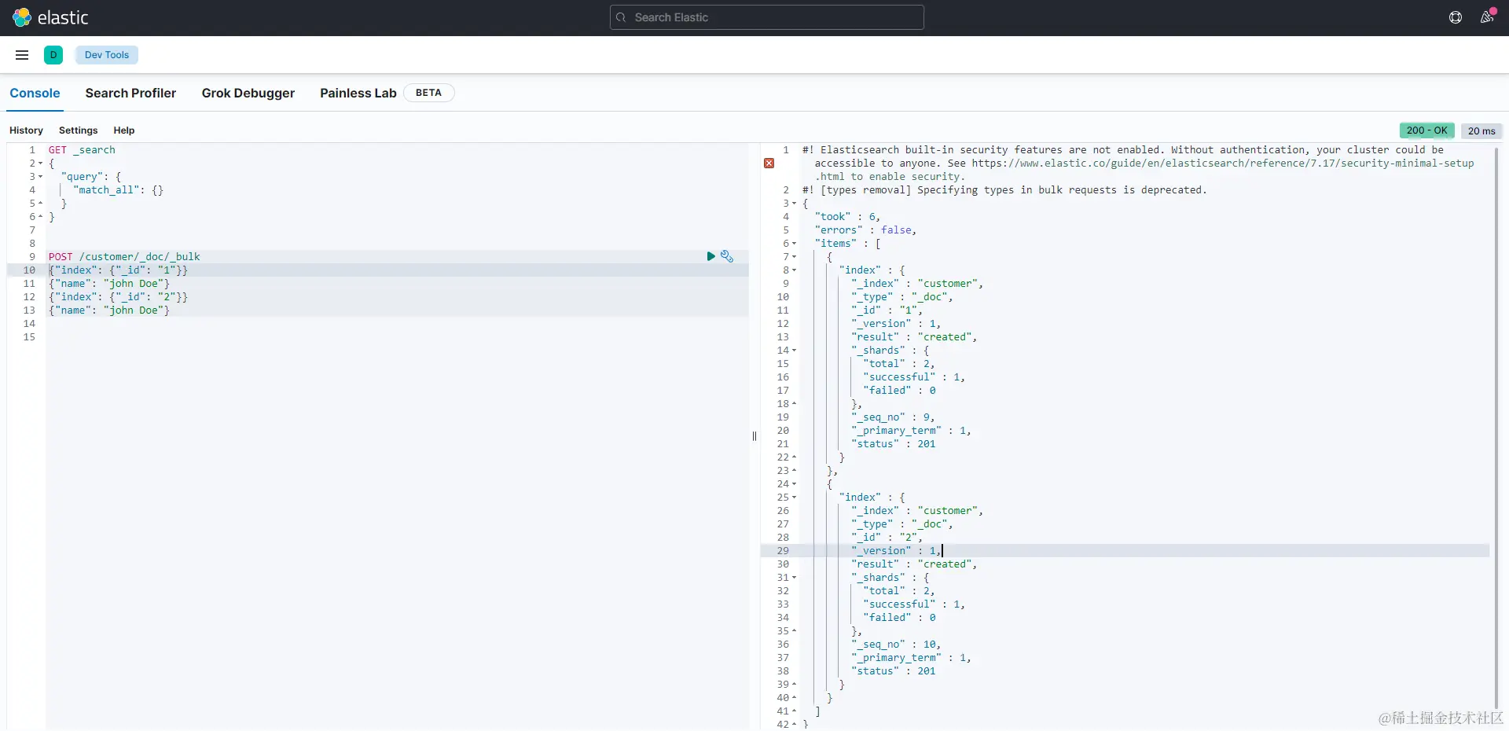Fold request editor block at line 2
1509x731 pixels.
40,163
